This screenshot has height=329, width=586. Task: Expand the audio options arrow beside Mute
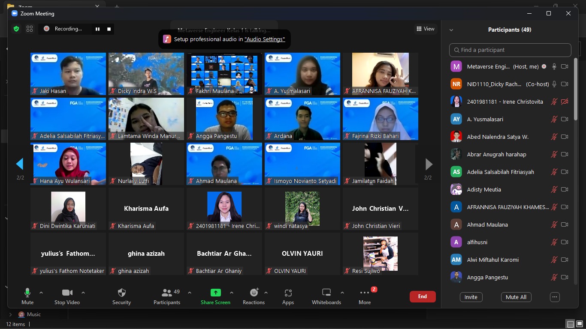[x=41, y=293]
